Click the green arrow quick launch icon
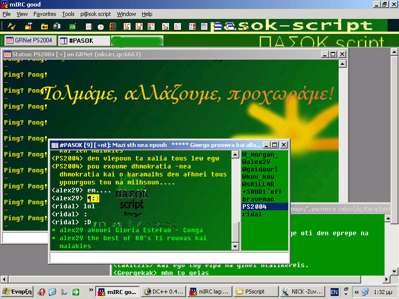Screen dimensions: 399x299 click(x=76, y=292)
